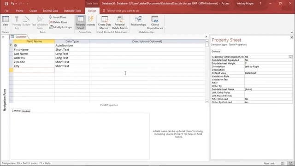Viewport: 295px width, 166px height.
Task: Click Order By On Load value Yes
Action: point(268,102)
